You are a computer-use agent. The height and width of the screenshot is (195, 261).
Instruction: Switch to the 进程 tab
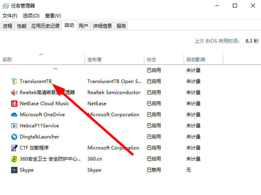(7, 26)
